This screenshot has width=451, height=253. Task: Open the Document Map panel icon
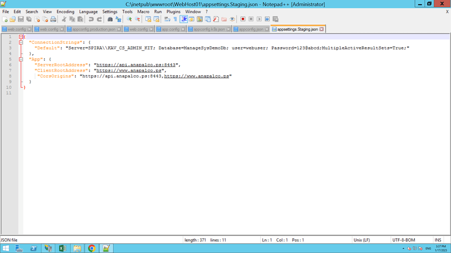200,19
